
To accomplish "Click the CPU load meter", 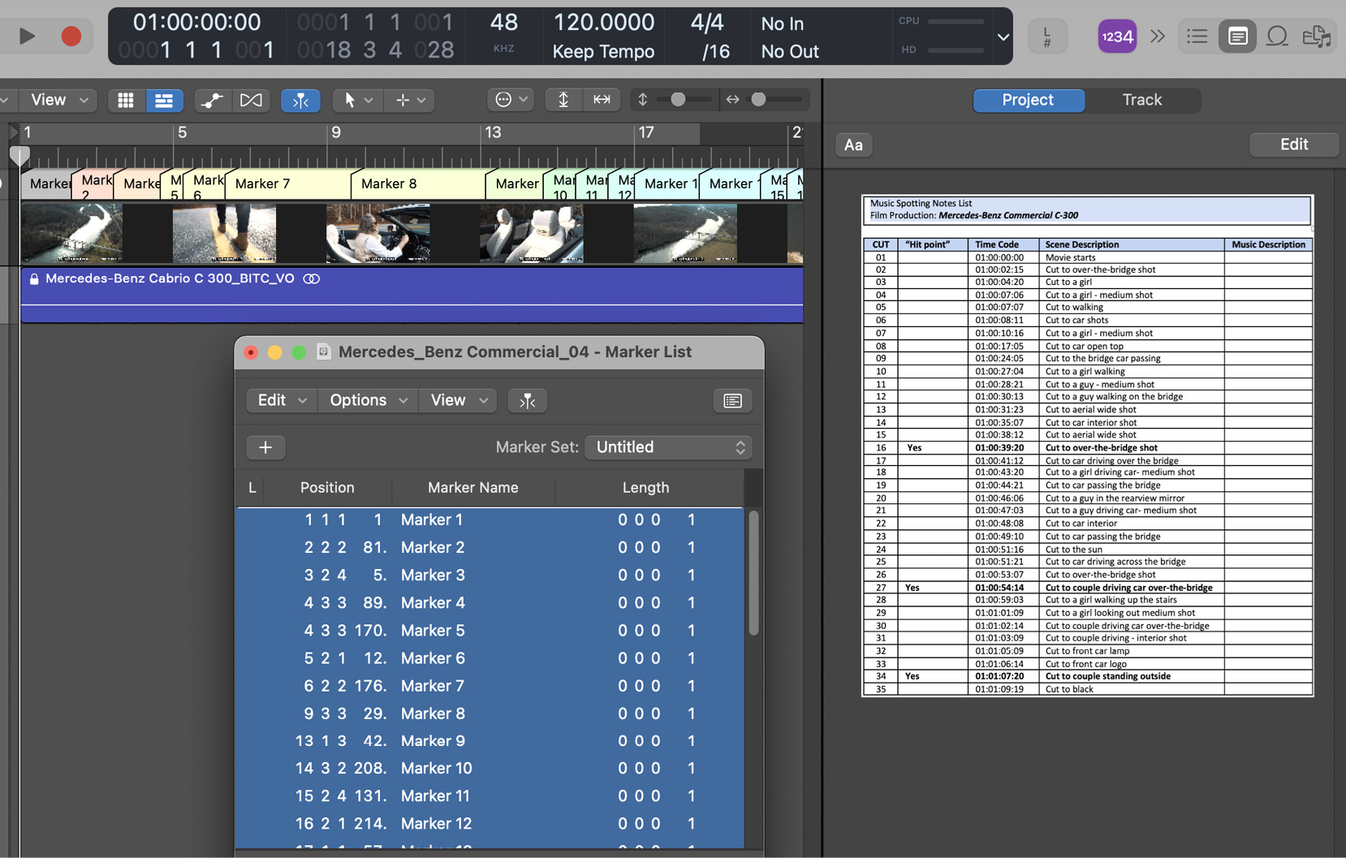I will (x=941, y=21).
